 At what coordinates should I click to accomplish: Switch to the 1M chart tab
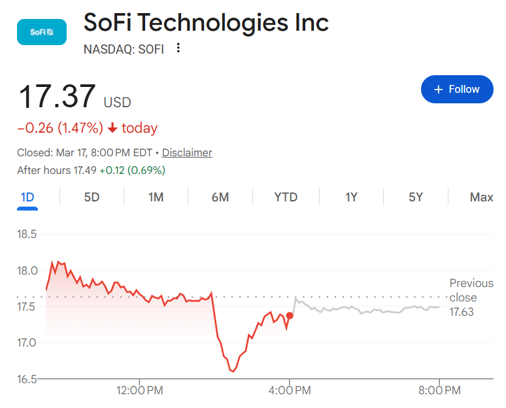pyautogui.click(x=156, y=197)
